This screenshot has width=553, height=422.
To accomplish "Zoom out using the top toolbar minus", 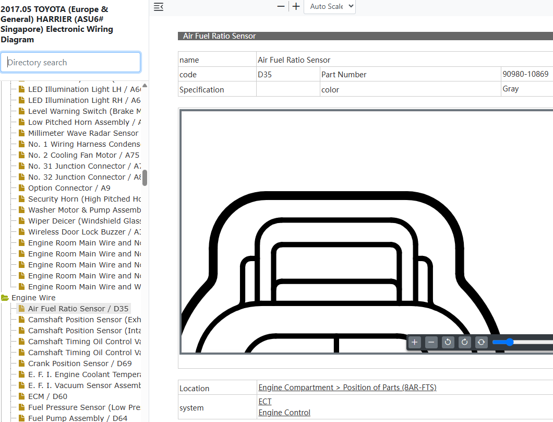I will tap(281, 6).
